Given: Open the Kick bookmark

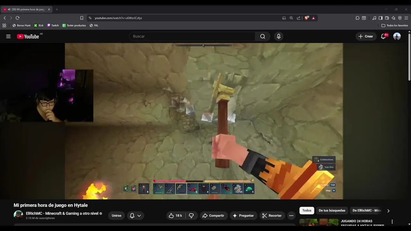Looking at the screenshot, I should point(39,25).
